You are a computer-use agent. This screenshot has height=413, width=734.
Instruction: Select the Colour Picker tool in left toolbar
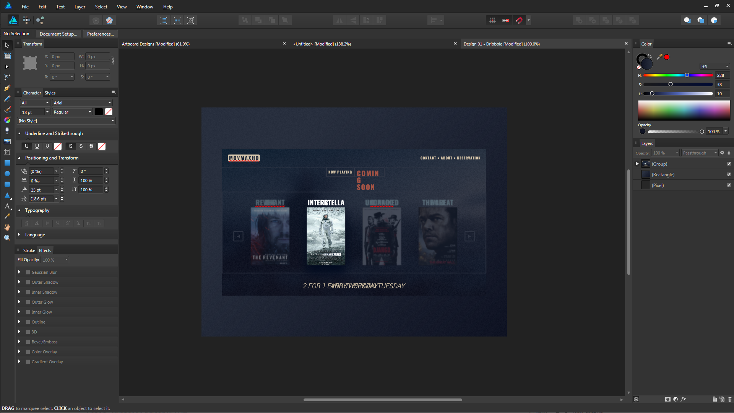(x=7, y=216)
